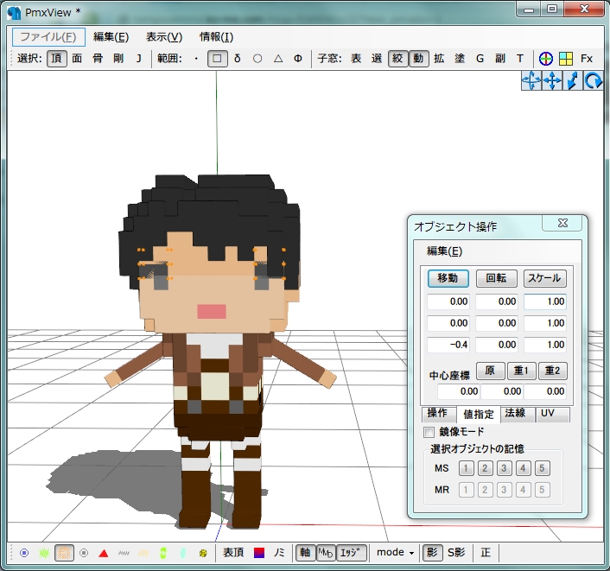Select the δ range selection option
Image resolution: width=610 pixels, height=571 pixels.
238,59
